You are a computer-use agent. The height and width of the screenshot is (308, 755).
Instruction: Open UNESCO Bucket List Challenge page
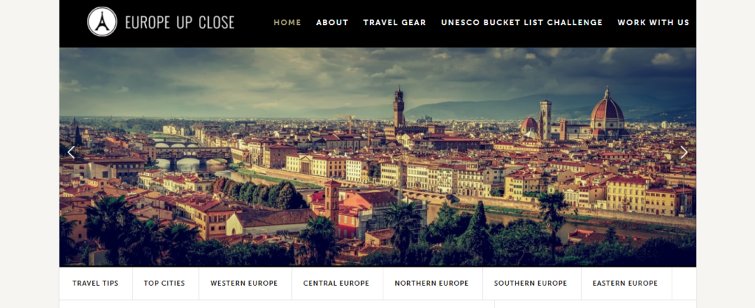(x=522, y=22)
